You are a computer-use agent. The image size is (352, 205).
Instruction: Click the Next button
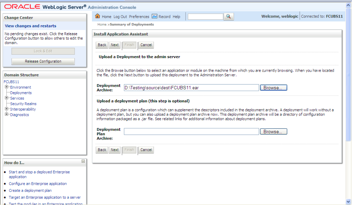[x=114, y=45]
